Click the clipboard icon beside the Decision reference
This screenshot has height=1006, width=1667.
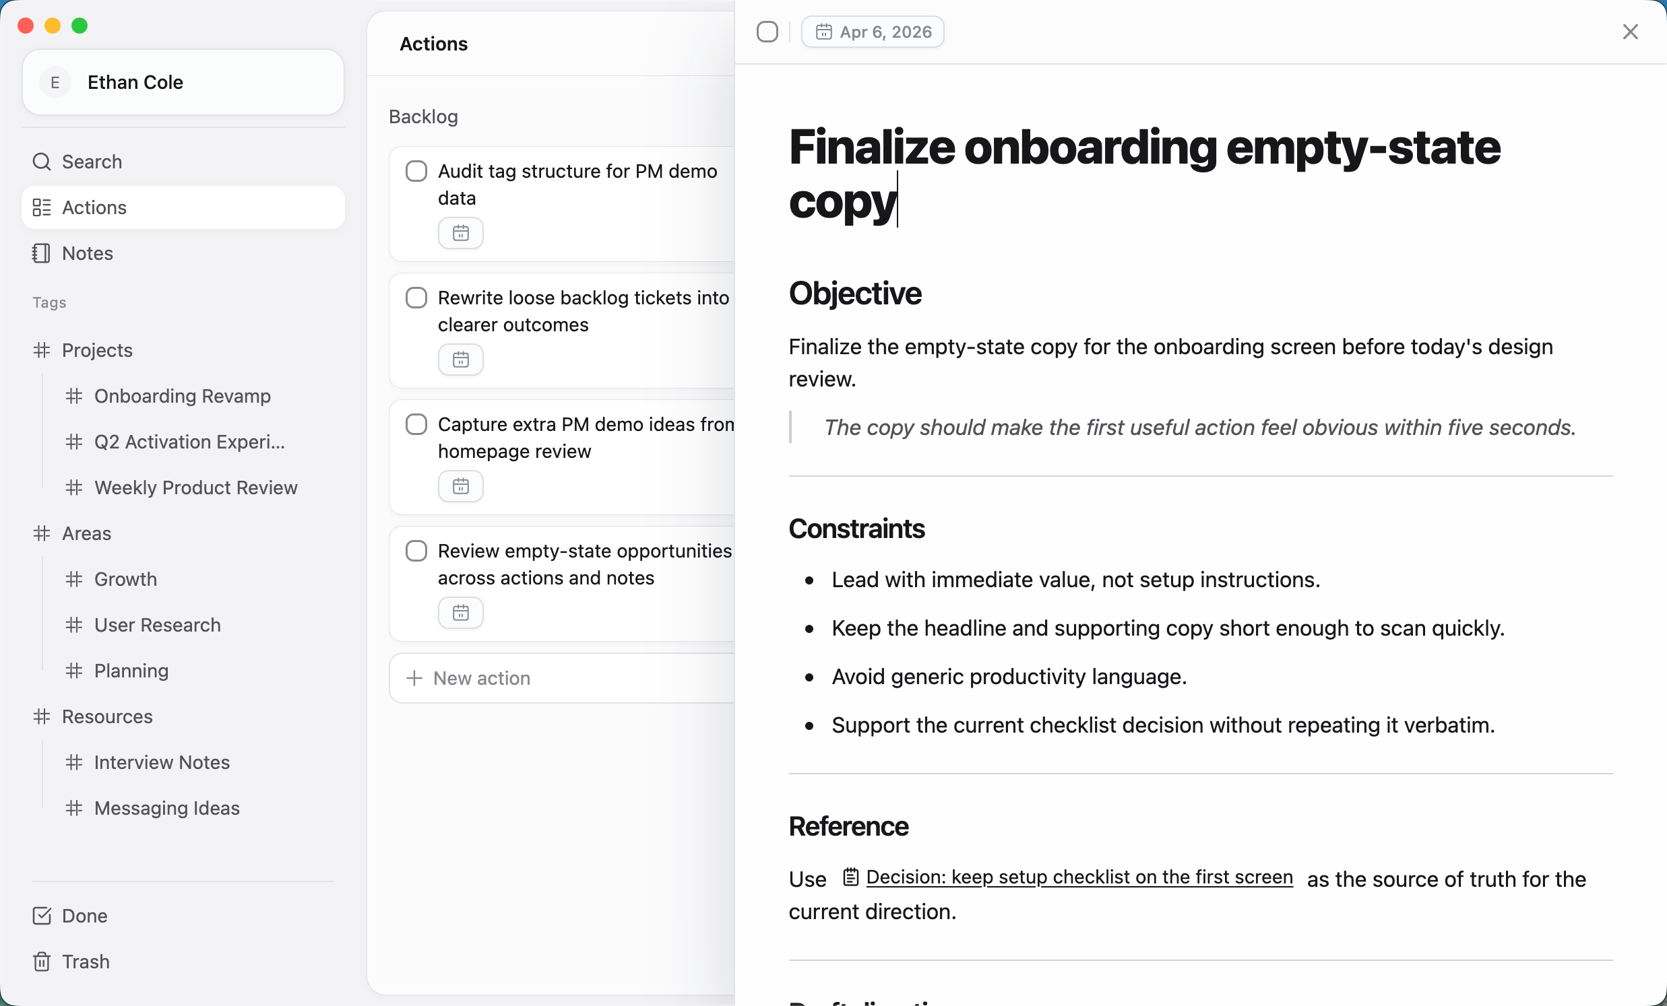pos(850,877)
